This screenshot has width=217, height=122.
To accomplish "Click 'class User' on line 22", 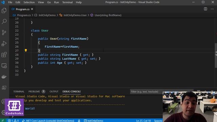I will (x=40, y=30).
